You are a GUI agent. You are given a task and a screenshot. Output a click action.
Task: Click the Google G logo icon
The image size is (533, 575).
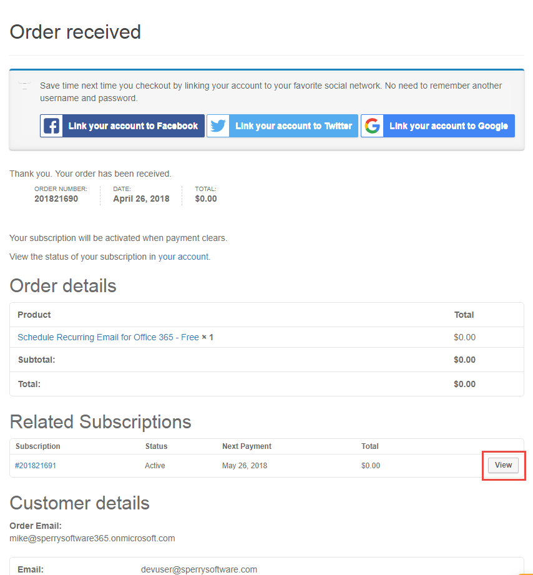click(x=372, y=126)
